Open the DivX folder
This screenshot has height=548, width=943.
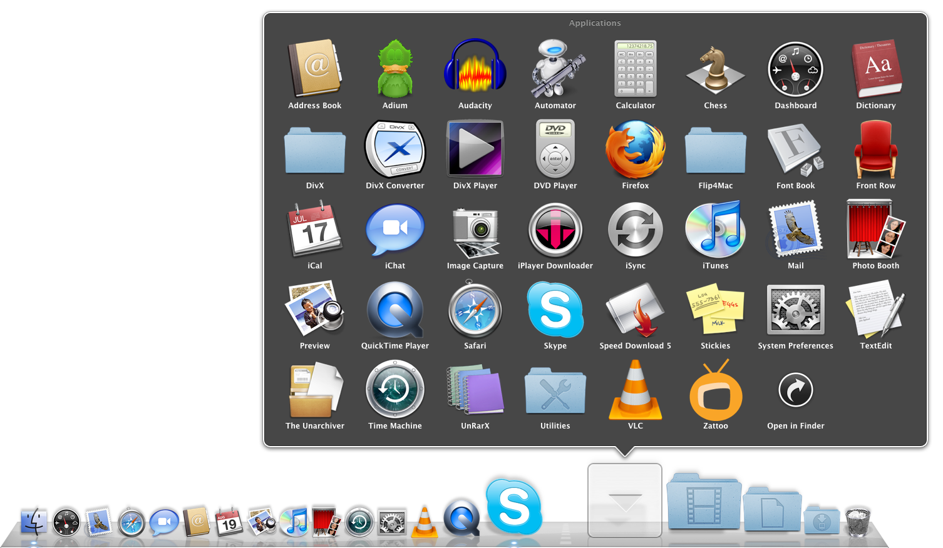[x=315, y=150]
